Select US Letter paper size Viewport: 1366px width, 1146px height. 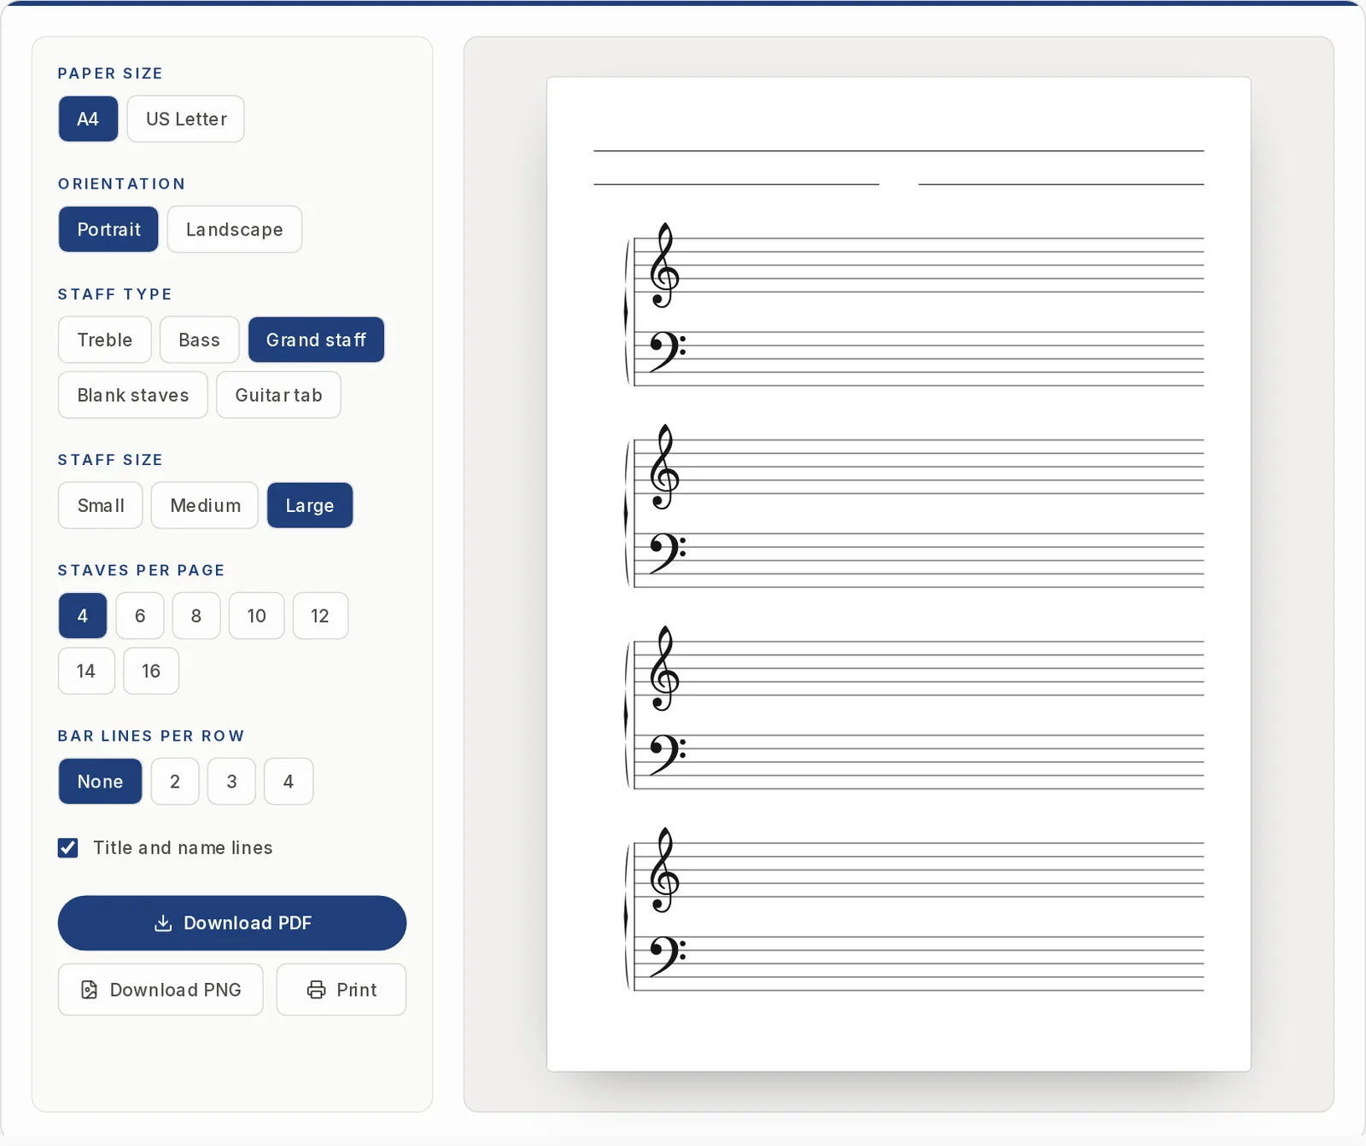[x=186, y=119]
